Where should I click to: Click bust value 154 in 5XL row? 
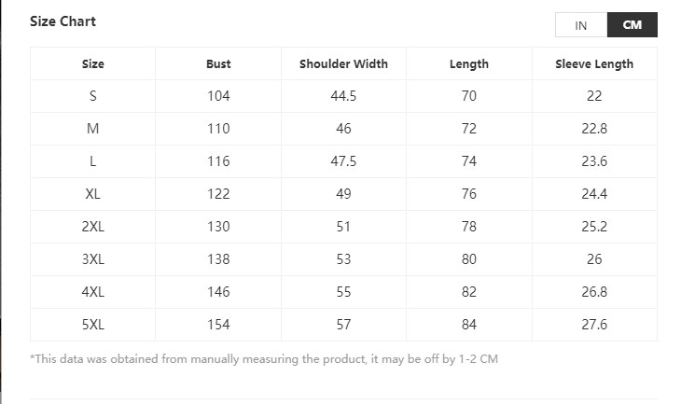(218, 325)
